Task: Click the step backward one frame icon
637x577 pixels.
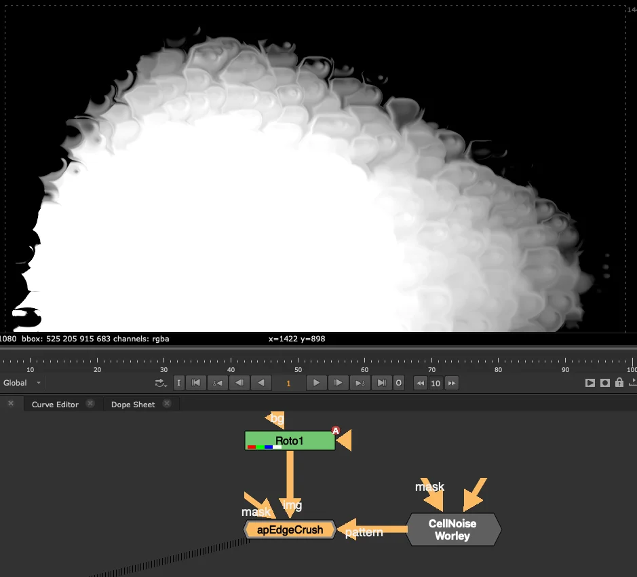Action: click(239, 383)
